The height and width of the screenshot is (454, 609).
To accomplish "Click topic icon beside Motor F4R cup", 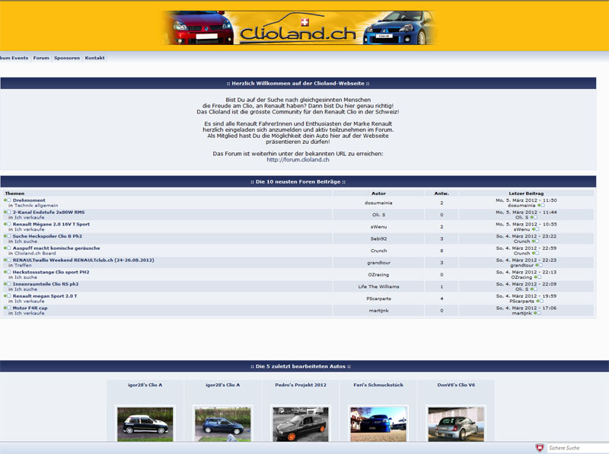I will click(x=8, y=308).
